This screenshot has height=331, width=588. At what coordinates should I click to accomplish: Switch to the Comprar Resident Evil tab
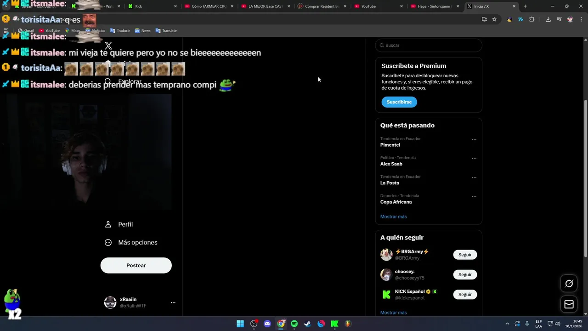tap(322, 6)
